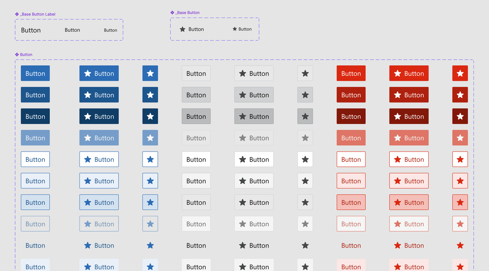The width and height of the screenshot is (489, 271).
Task: Select the medium Button label in _Base Button Label
Action: tap(72, 30)
